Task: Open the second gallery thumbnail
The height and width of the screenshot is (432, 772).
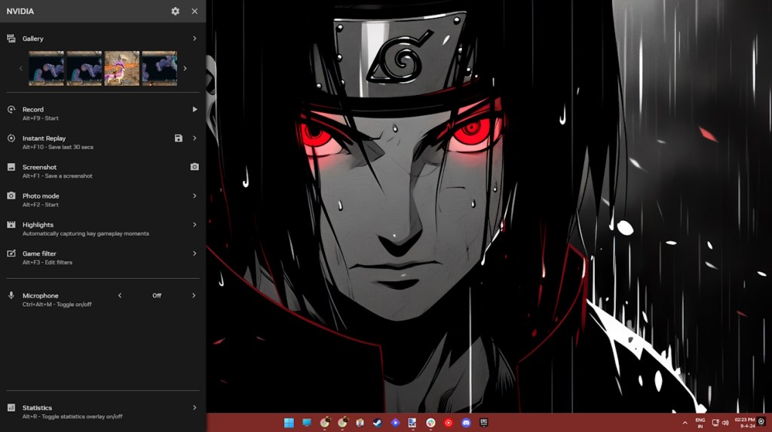Action: tap(84, 69)
